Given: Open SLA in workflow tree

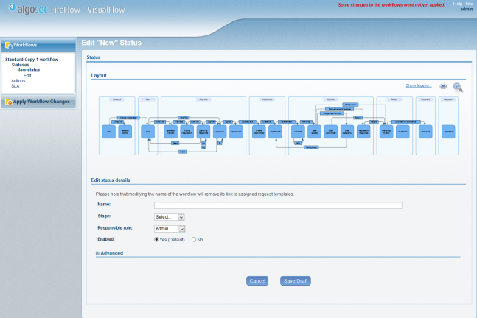Looking at the screenshot, I should pyautogui.click(x=15, y=86).
